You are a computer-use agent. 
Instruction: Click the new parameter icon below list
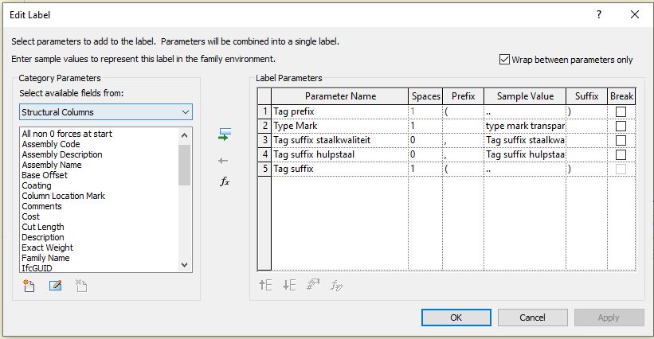(29, 285)
